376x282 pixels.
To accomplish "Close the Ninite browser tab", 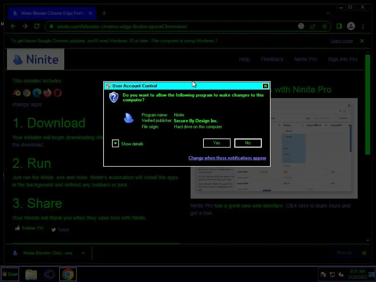I will pyautogui.click(x=90, y=13).
